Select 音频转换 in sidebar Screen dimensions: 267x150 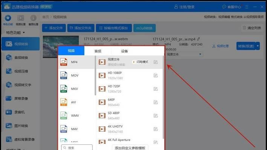click(x=21, y=58)
